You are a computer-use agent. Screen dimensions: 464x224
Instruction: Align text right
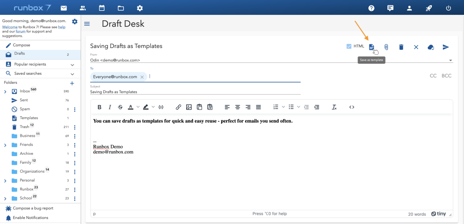(248, 107)
